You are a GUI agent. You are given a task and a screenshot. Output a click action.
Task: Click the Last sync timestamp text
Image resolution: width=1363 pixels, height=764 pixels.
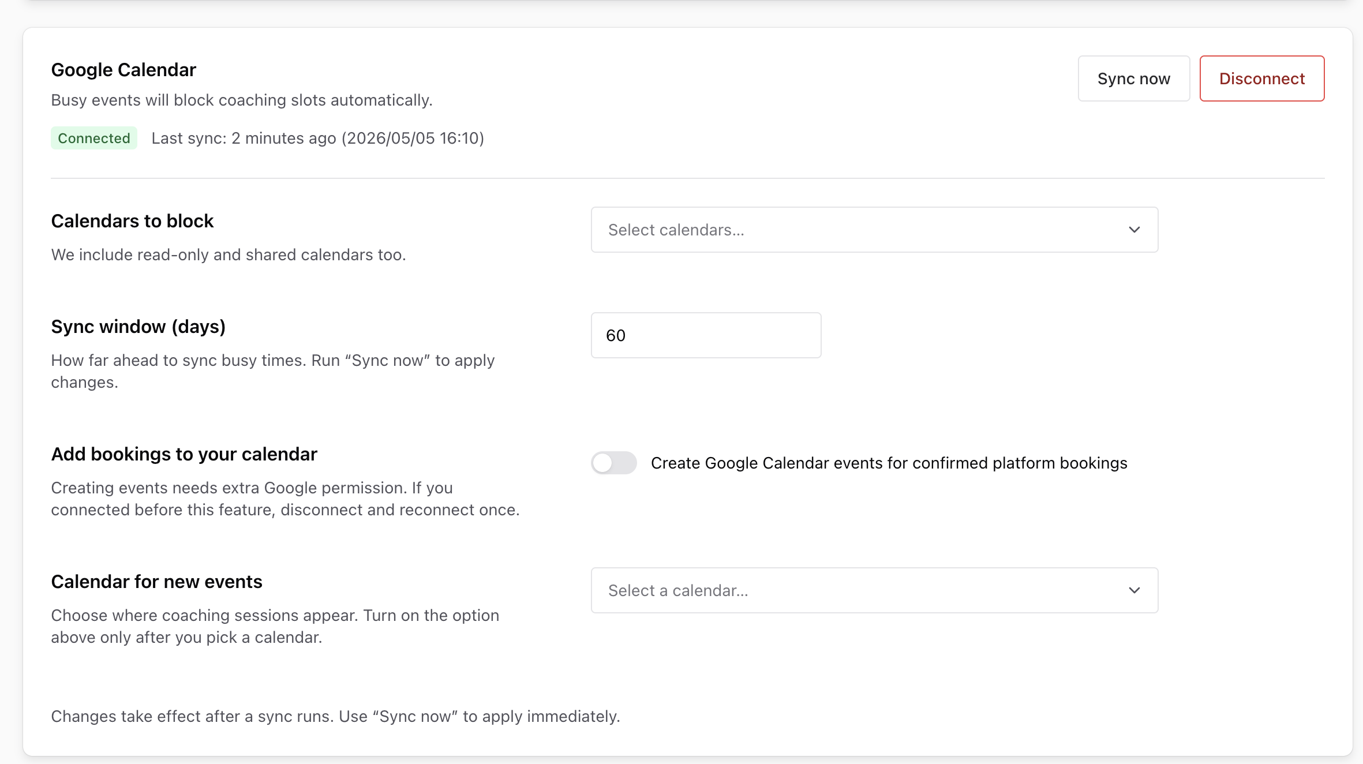317,138
